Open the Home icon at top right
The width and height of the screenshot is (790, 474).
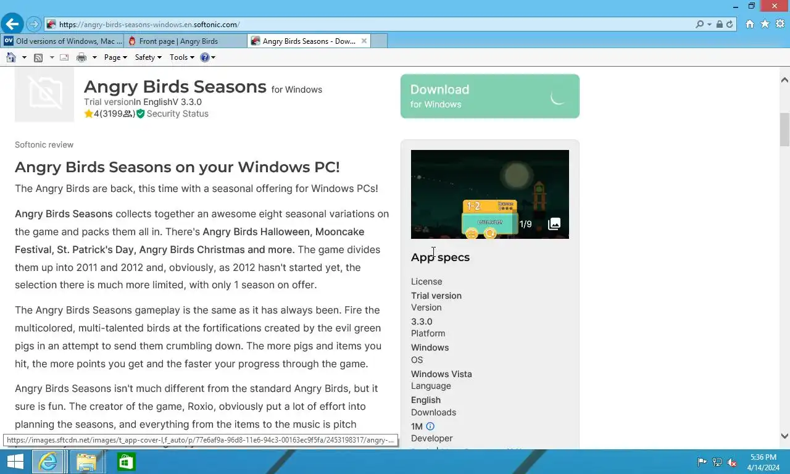[x=750, y=24]
